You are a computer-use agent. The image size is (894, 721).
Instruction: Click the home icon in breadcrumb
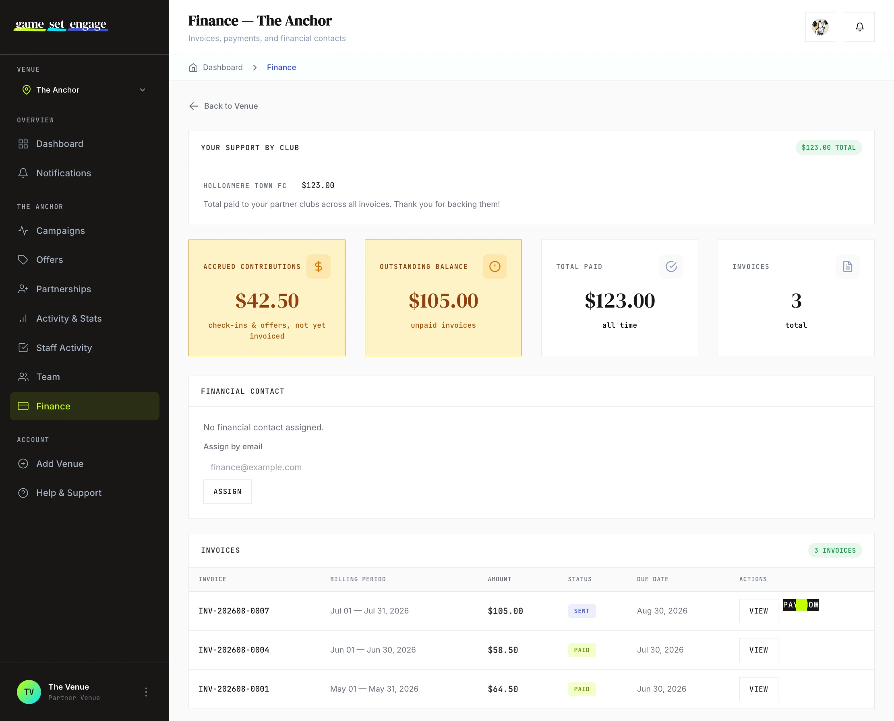point(193,68)
